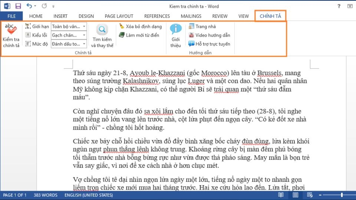Viewport: 356px width, 200px height.
Task: Open the Giới thiệu info icon
Action: [x=175, y=29]
